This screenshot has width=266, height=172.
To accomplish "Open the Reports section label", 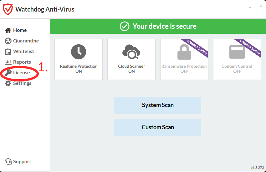I will pyautogui.click(x=22, y=62).
